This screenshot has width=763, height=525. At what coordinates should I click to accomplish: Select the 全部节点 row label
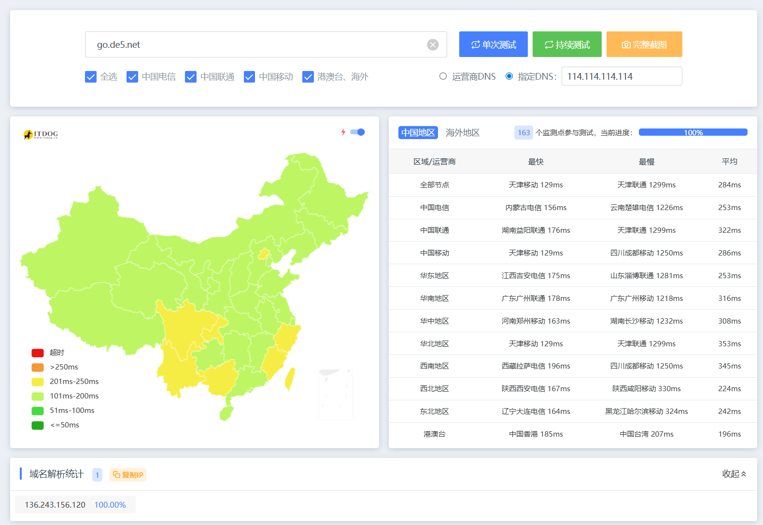click(435, 185)
